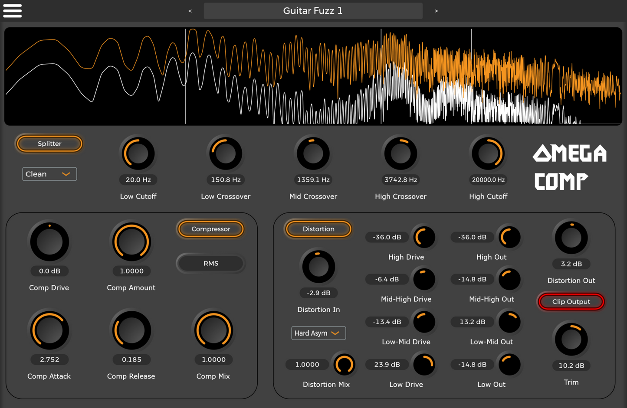This screenshot has height=408, width=627.
Task: Click the Distortion In knob
Action: (x=318, y=267)
